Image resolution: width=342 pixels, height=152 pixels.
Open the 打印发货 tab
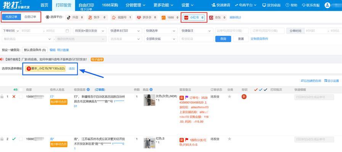pos(63,5)
